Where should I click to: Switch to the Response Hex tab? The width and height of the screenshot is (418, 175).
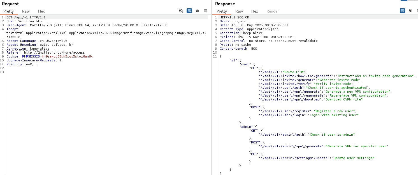[254, 11]
